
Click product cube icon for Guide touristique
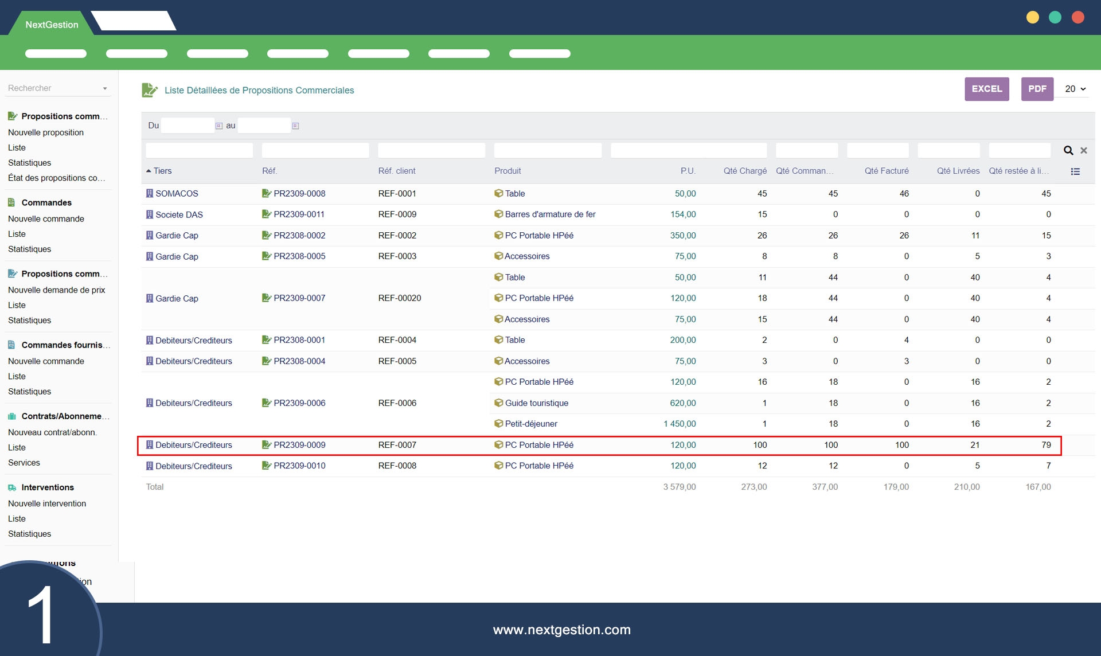click(498, 403)
